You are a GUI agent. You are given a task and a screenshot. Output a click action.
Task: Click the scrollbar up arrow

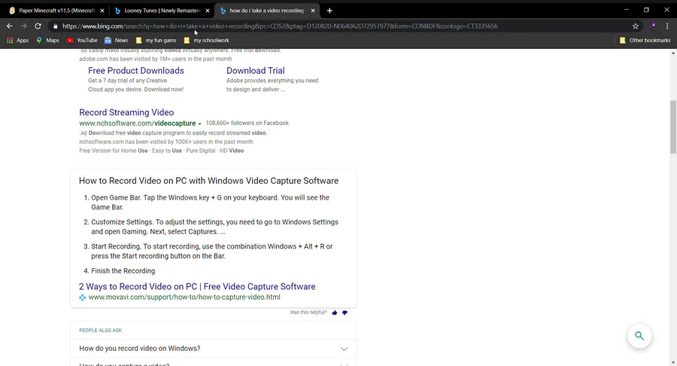tap(673, 53)
